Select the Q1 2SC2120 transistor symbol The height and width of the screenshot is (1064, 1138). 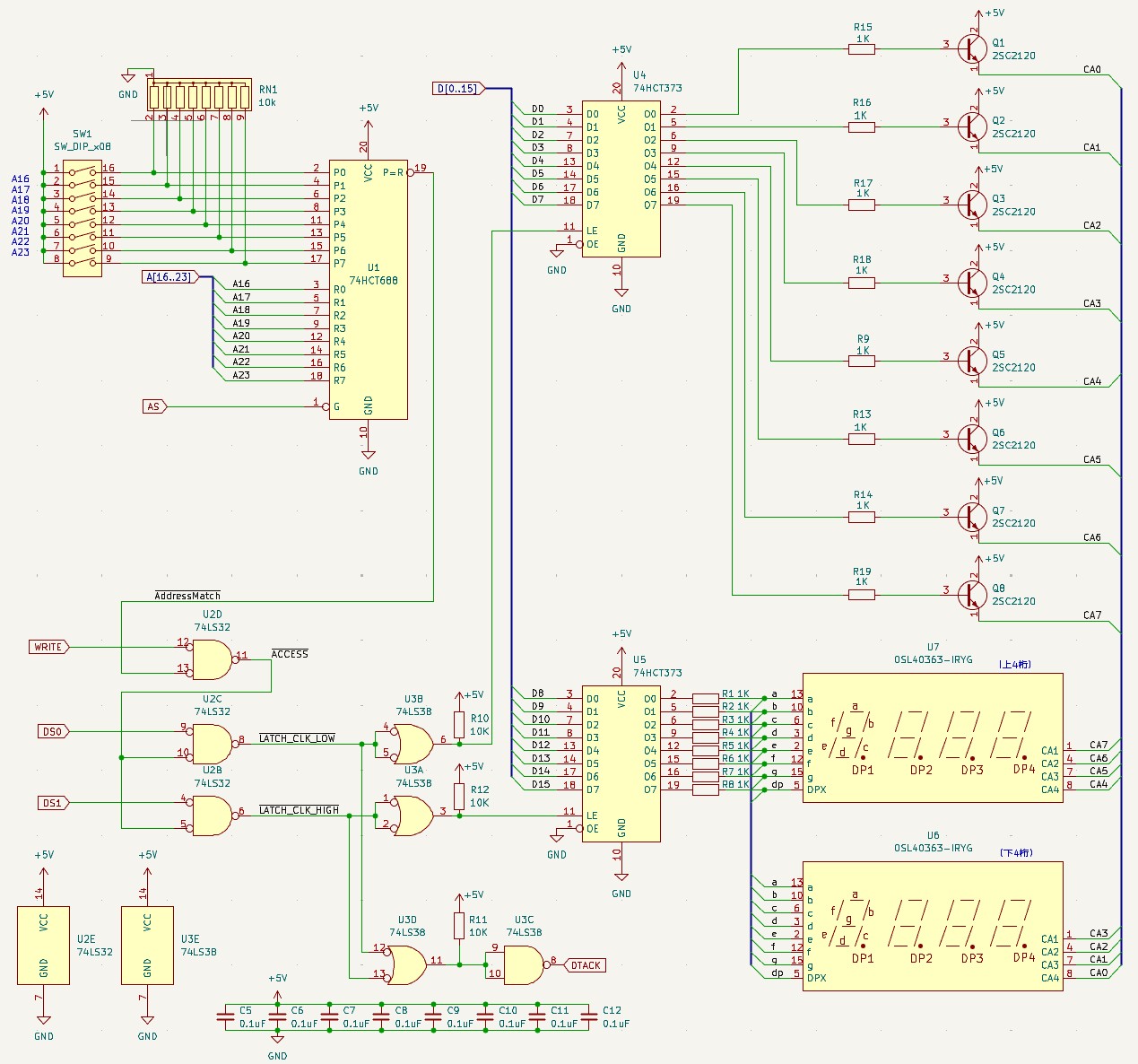(969, 48)
